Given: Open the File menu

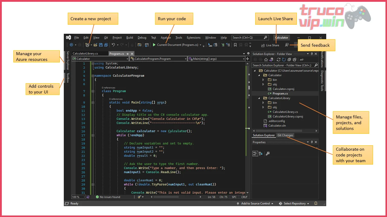Looking at the screenshot, I should pos(76,38).
